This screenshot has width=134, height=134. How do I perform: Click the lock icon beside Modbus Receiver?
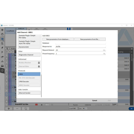[39, 63]
